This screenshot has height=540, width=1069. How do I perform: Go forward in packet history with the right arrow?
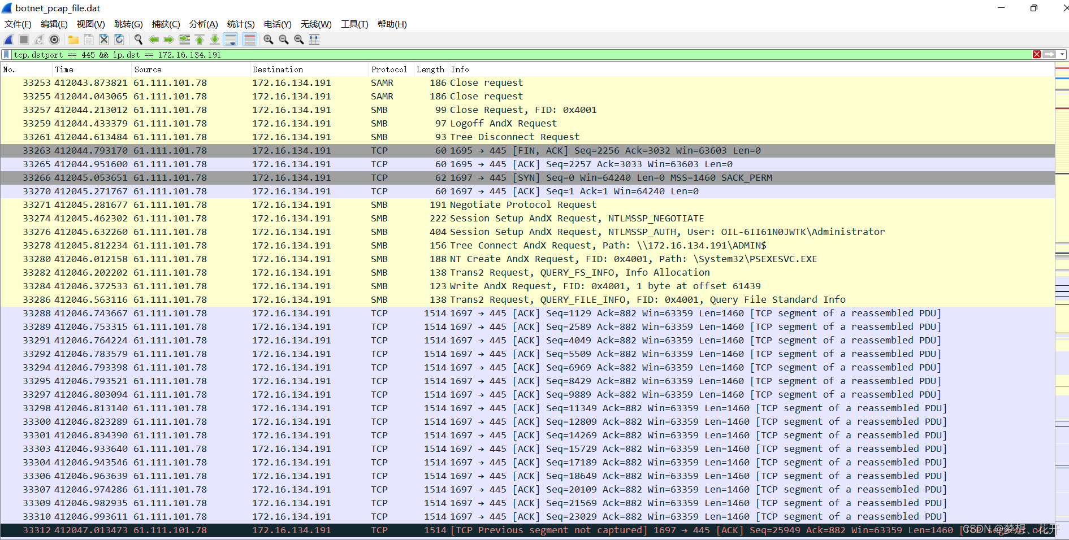[168, 40]
